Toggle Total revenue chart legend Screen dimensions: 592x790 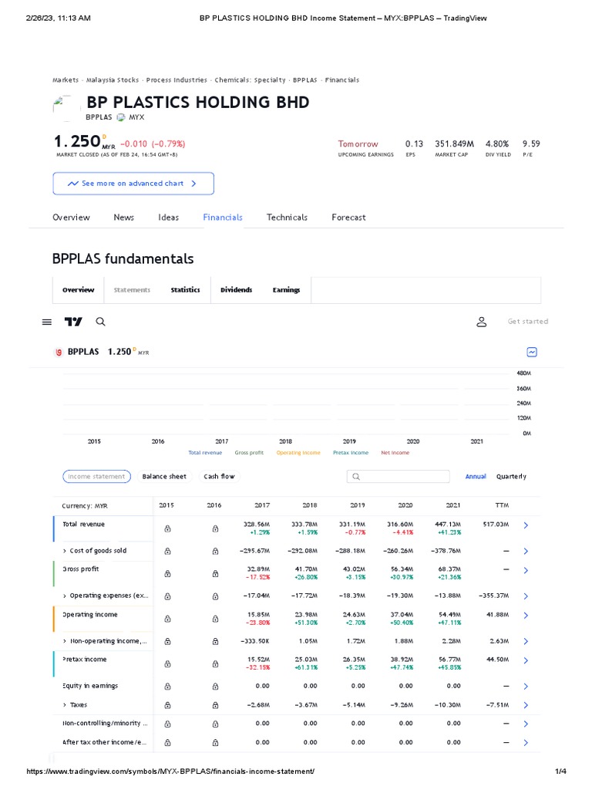(x=205, y=453)
